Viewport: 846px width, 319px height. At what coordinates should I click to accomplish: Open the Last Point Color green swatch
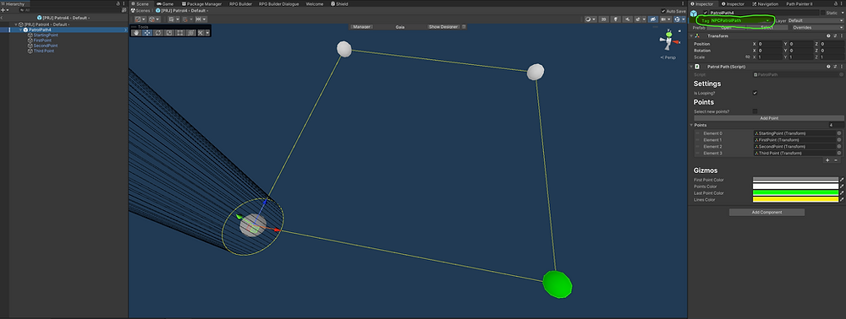[795, 192]
